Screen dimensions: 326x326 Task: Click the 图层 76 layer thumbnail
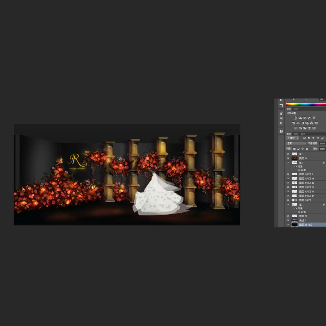(294, 158)
